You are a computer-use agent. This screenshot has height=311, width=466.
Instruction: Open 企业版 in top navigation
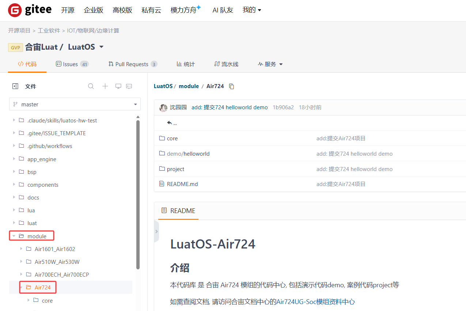pyautogui.click(x=94, y=10)
